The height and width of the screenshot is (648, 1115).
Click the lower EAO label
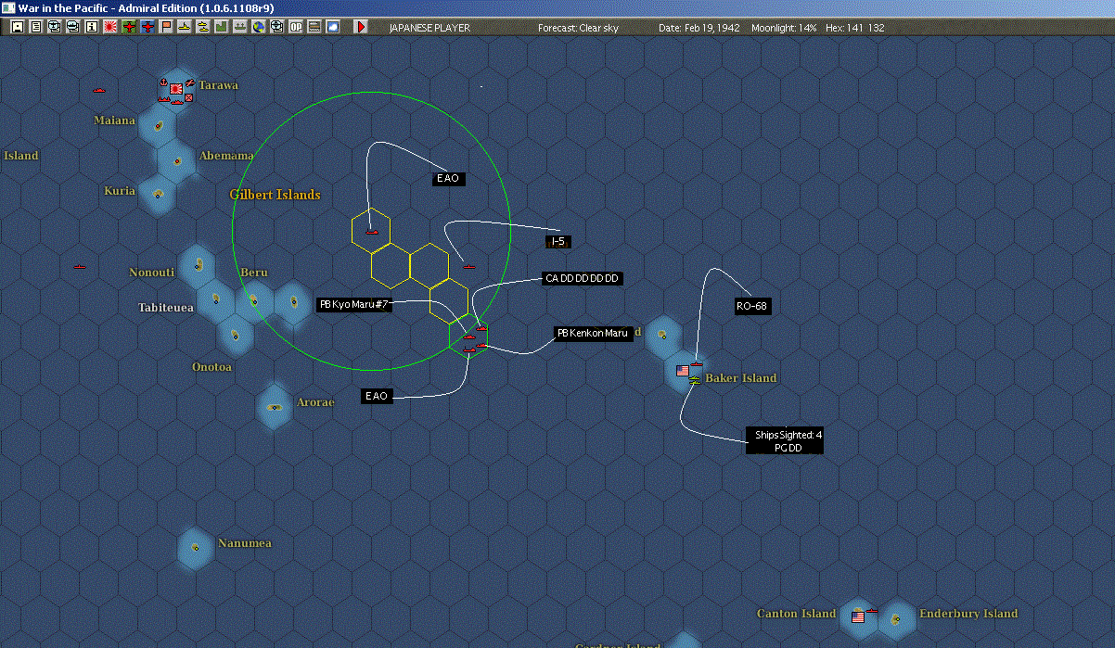[x=377, y=397]
